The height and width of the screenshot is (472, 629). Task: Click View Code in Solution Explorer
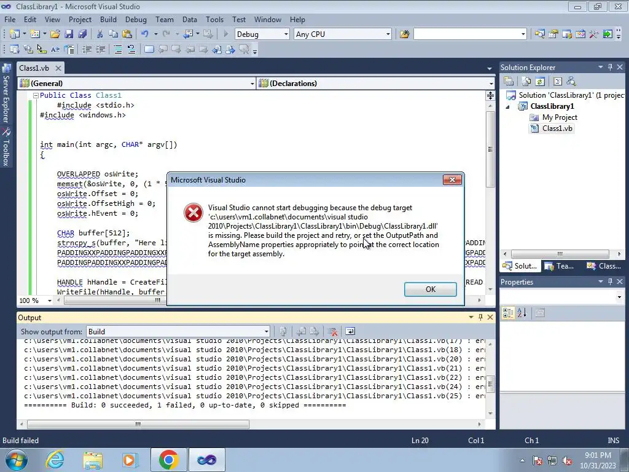pos(558,82)
